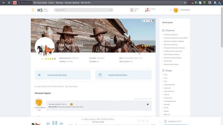The width and height of the screenshot is (223, 125).
Task: Click the edit pencil icon on cover
Action: point(148,21)
